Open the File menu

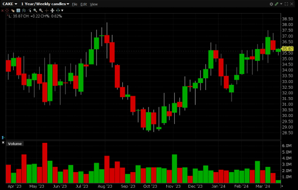tap(74, 4)
